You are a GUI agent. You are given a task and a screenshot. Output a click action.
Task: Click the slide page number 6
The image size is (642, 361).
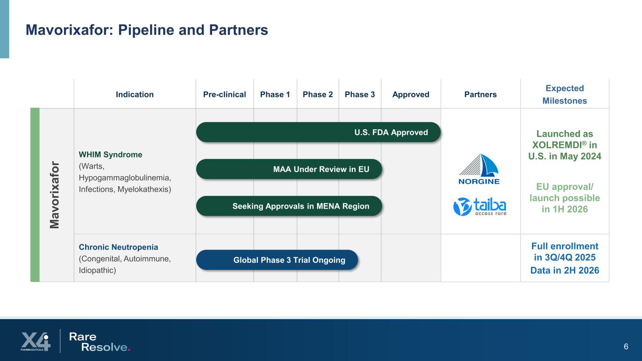coord(626,347)
